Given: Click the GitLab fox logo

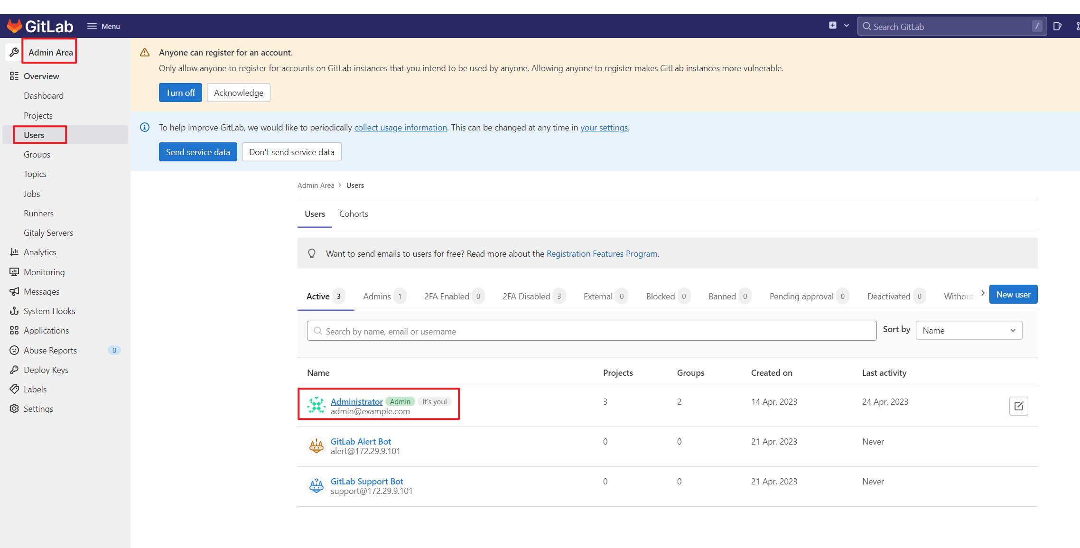Looking at the screenshot, I should tap(14, 26).
